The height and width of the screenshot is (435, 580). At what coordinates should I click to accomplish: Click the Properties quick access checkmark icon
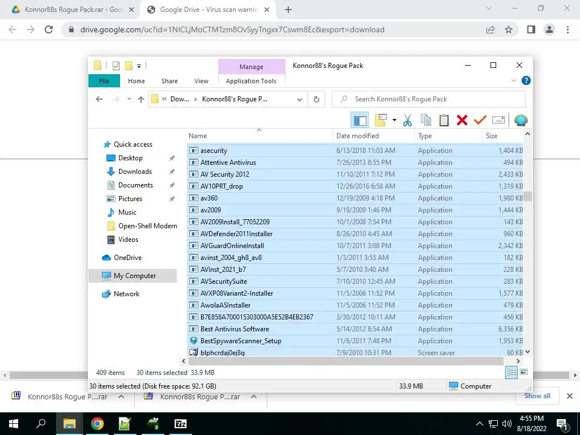pos(116,66)
